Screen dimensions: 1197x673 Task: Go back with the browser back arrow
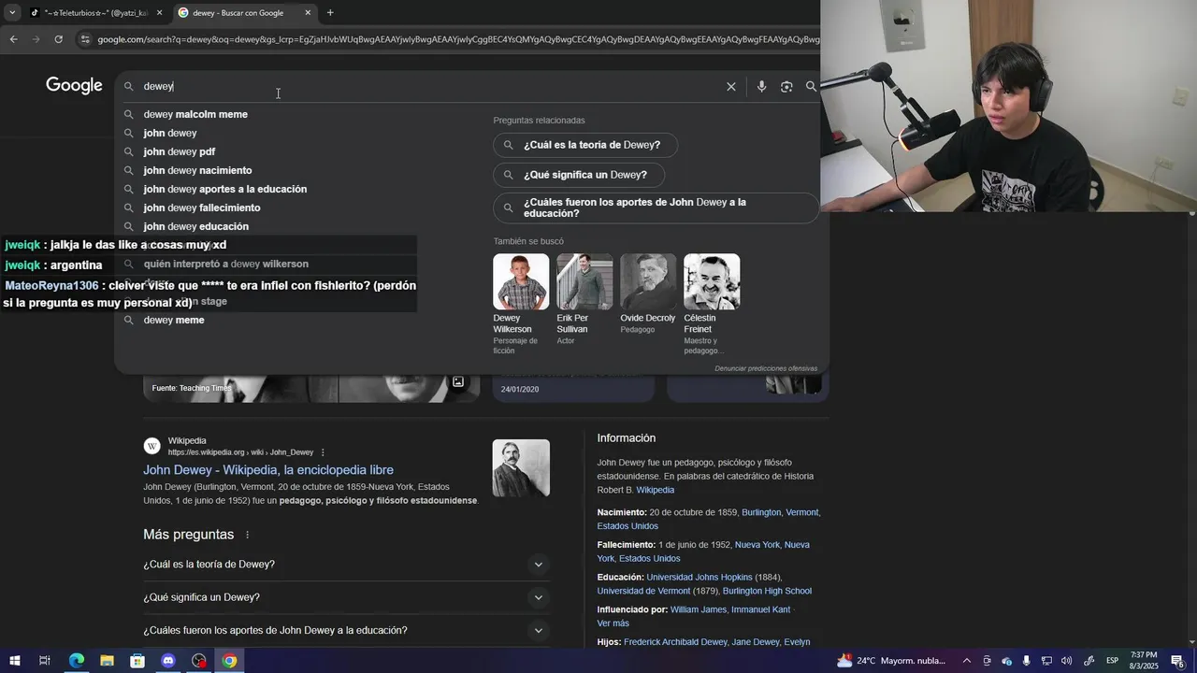coord(13,39)
